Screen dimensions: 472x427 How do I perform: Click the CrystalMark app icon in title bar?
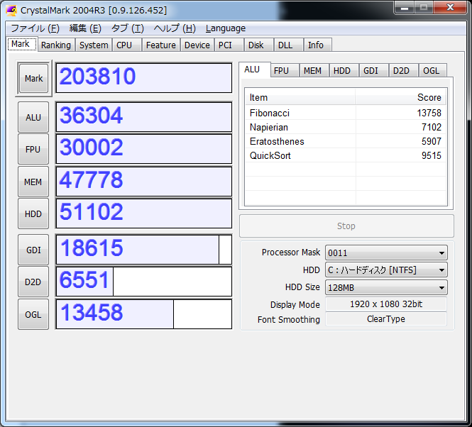point(11,10)
